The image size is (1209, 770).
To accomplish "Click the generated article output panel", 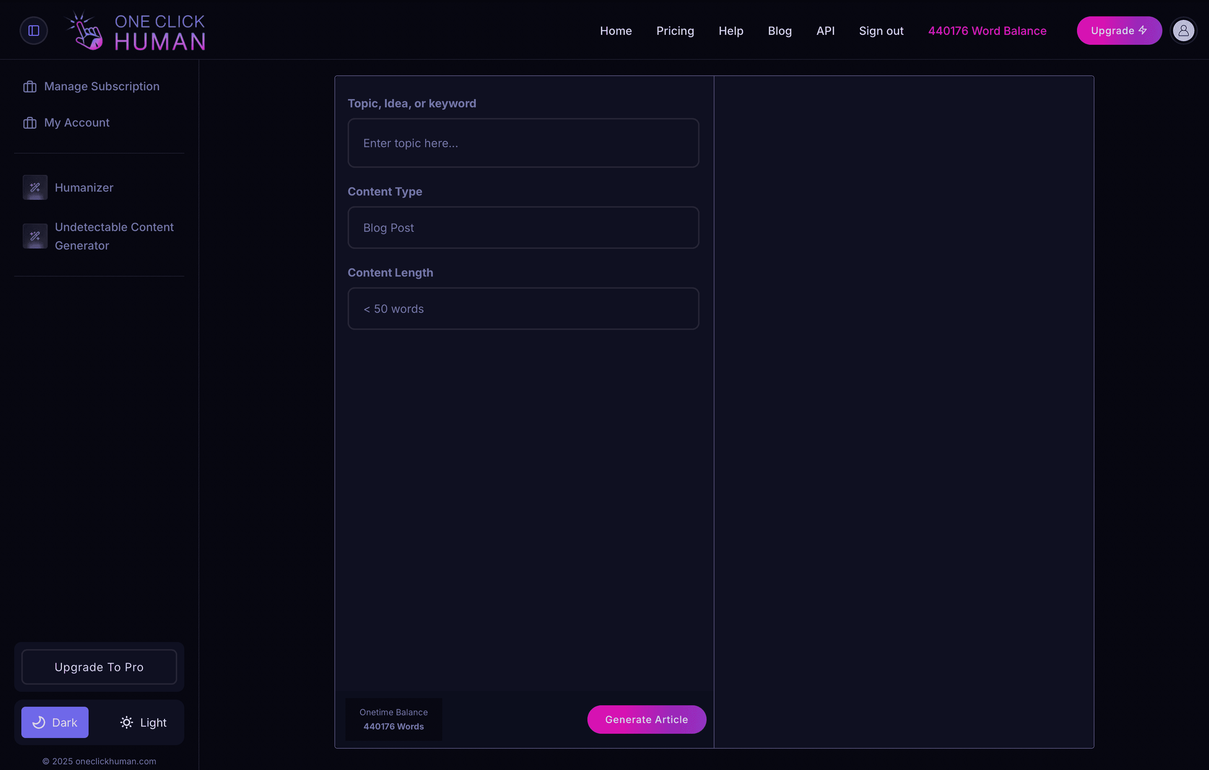I will tap(904, 412).
